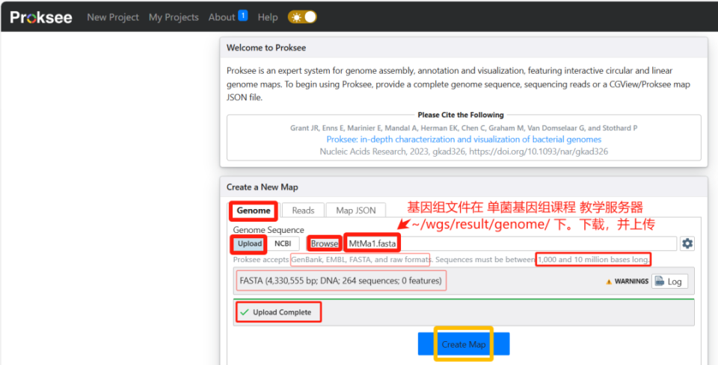Viewport: 718px width, 365px height.
Task: Click the Upload Complete status text
Action: [282, 313]
